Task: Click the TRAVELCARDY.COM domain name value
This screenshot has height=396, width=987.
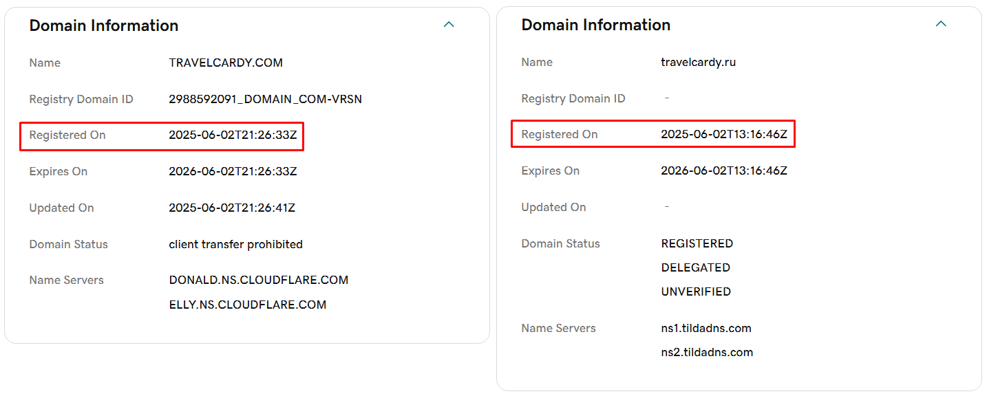Action: pyautogui.click(x=226, y=63)
